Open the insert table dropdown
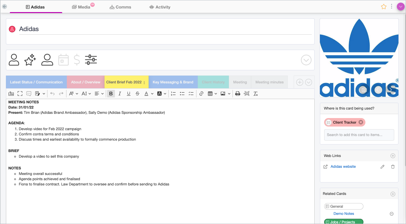Image resolution: width=406 pixels, height=224 pixels. (x=212, y=94)
